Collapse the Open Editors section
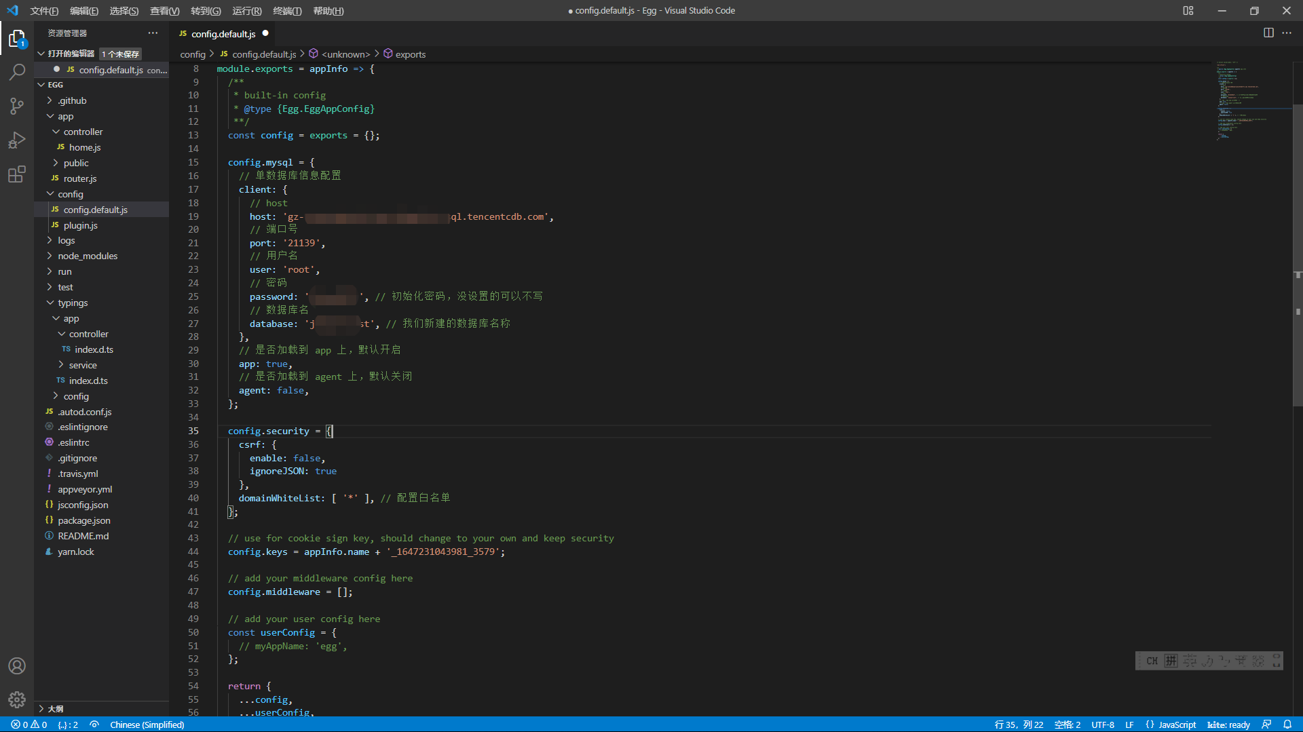The height and width of the screenshot is (732, 1303). (x=41, y=54)
